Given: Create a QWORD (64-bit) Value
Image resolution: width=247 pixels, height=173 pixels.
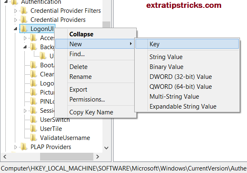Looking at the screenshot, I should point(180,87).
